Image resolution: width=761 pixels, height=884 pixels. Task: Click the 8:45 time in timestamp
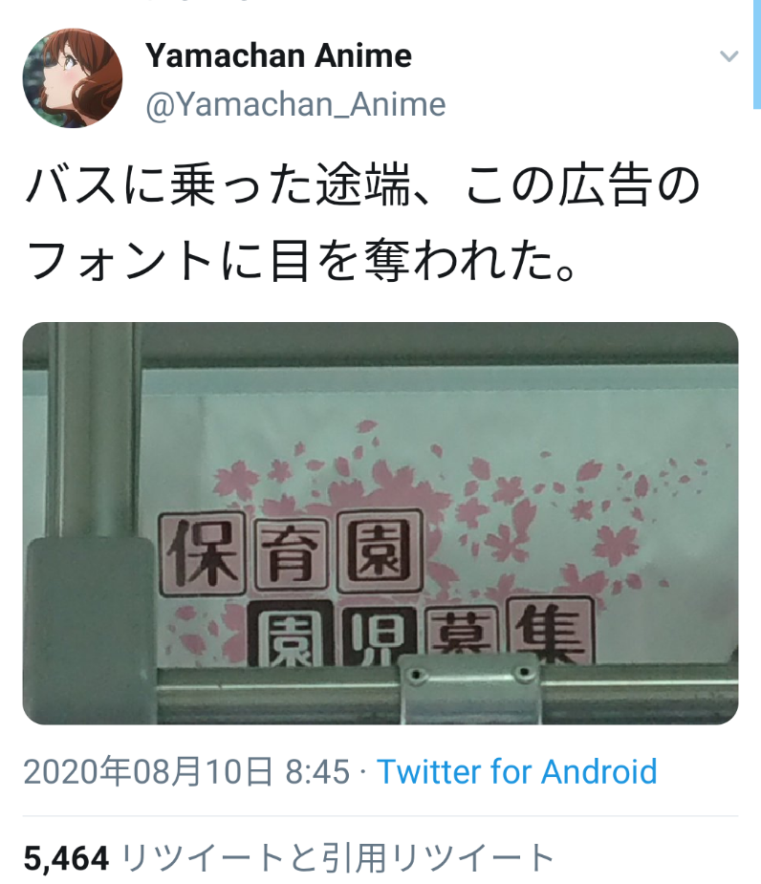tap(317, 771)
